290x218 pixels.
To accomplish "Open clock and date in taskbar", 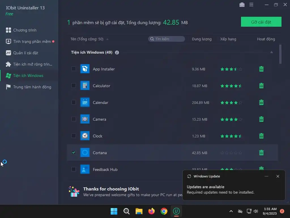I will tap(270, 211).
